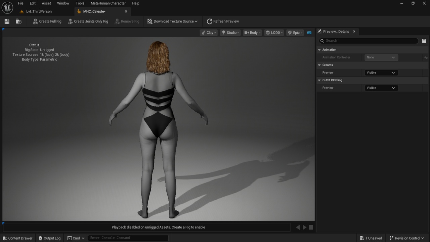Collapse the Outfit Clothing section
The image size is (430, 242).
pos(319,80)
